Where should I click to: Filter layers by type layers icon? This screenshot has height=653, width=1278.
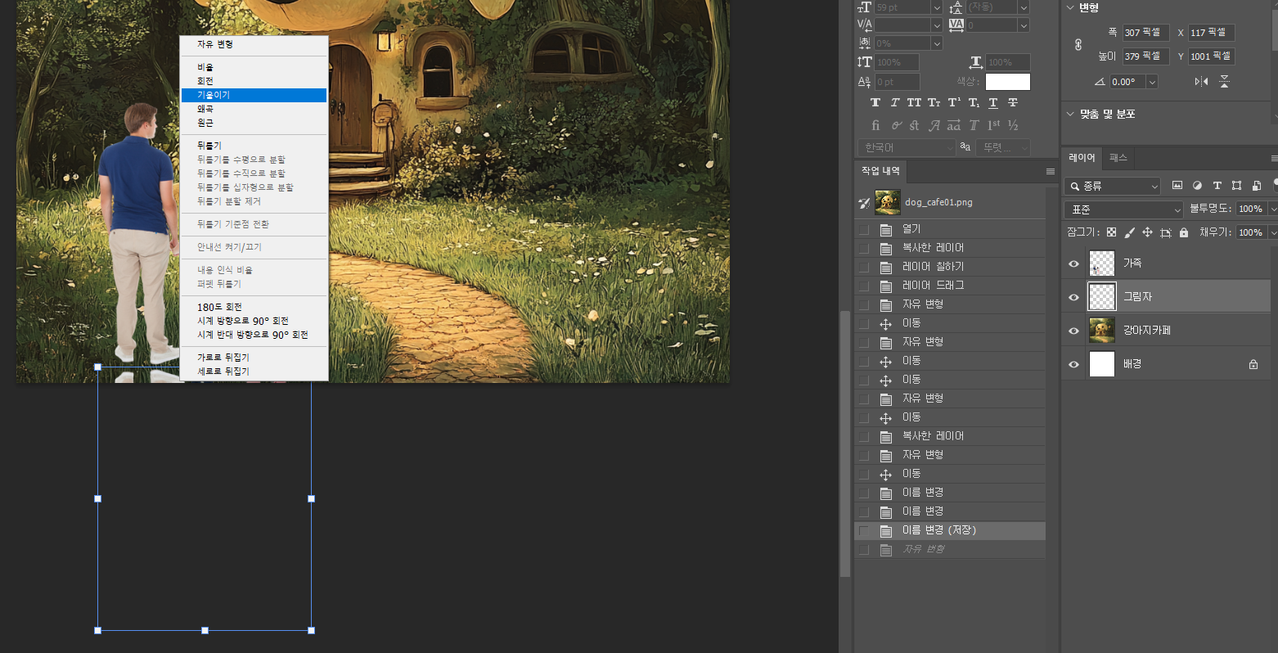1217,186
